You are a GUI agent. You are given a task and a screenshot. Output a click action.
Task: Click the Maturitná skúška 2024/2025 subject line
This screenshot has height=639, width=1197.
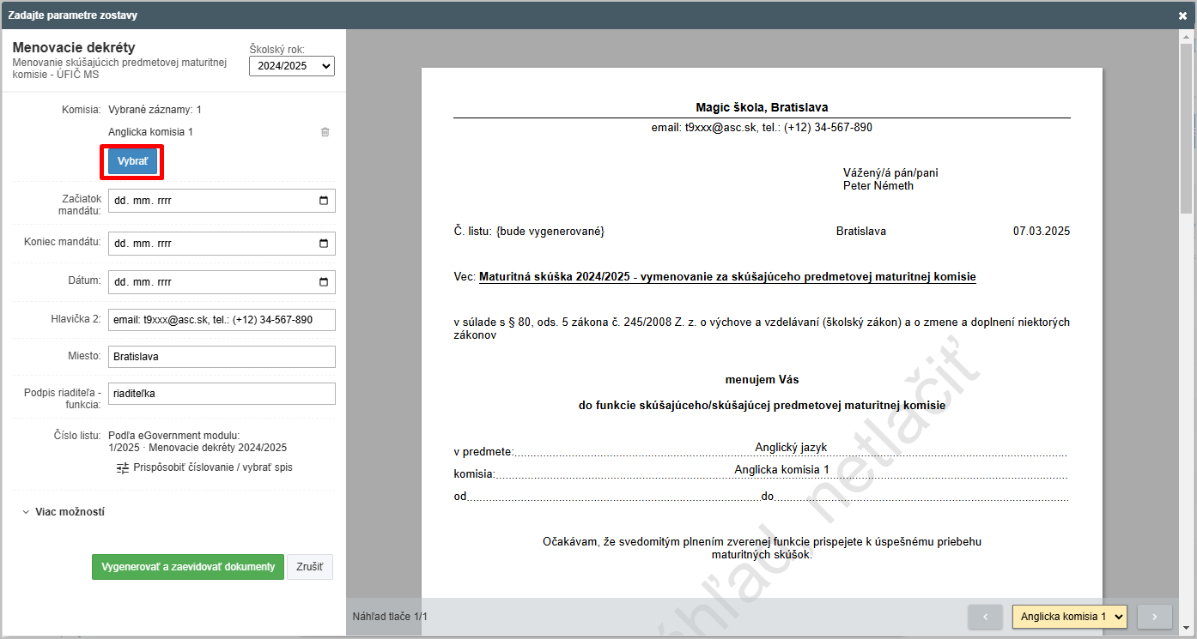pos(727,277)
